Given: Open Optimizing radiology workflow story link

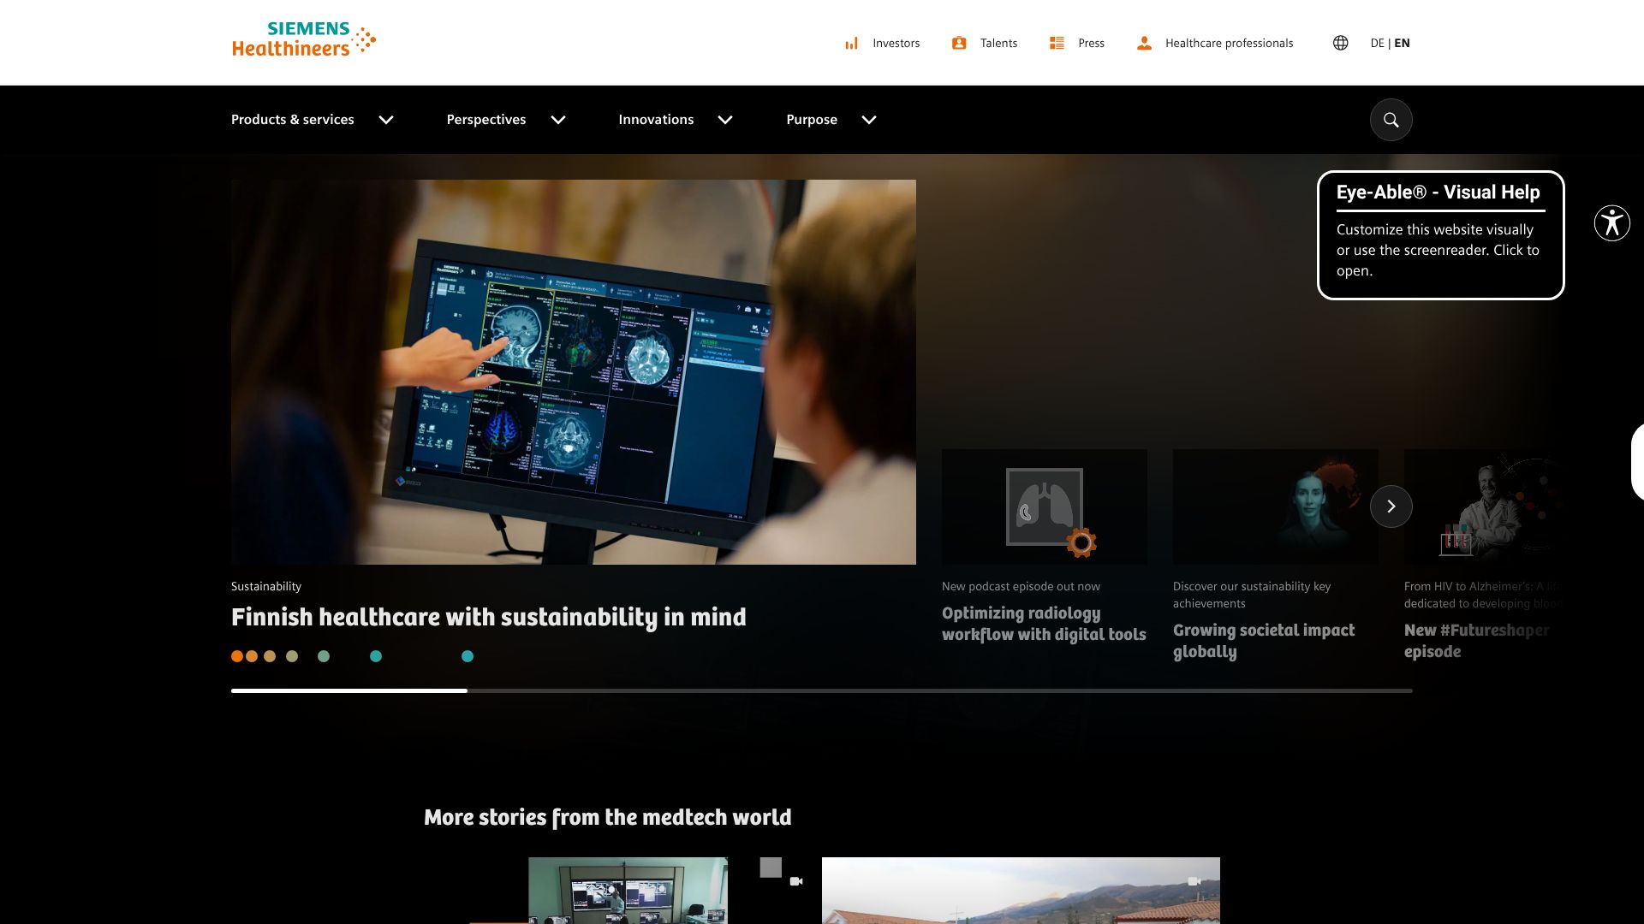Looking at the screenshot, I should 1043,624.
